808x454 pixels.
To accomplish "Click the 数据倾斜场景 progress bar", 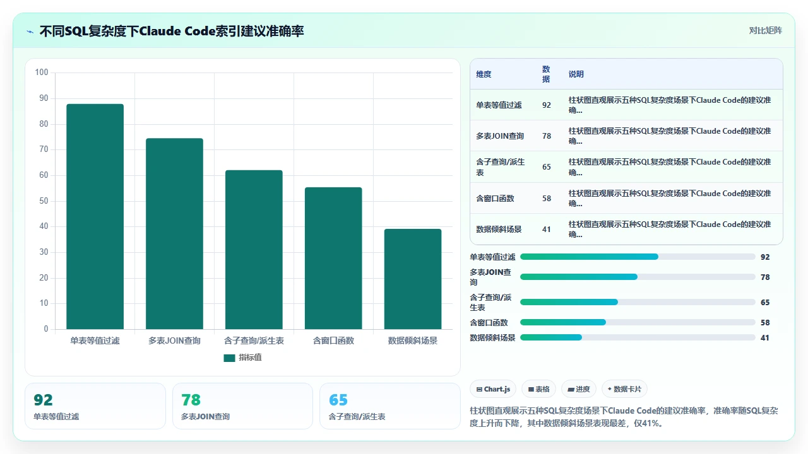I will [x=638, y=337].
